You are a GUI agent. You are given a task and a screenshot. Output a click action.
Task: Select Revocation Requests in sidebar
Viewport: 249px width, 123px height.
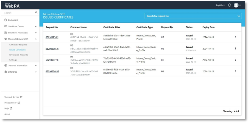[19, 55]
